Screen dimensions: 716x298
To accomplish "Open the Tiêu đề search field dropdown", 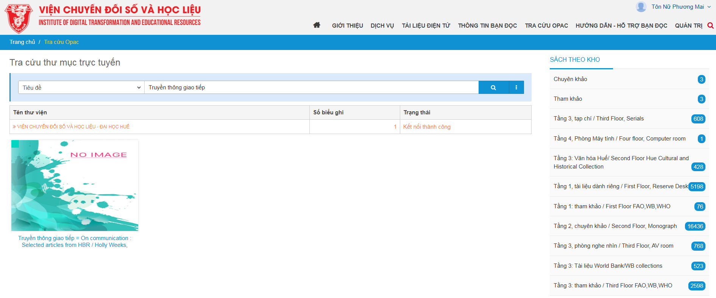I will click(81, 87).
